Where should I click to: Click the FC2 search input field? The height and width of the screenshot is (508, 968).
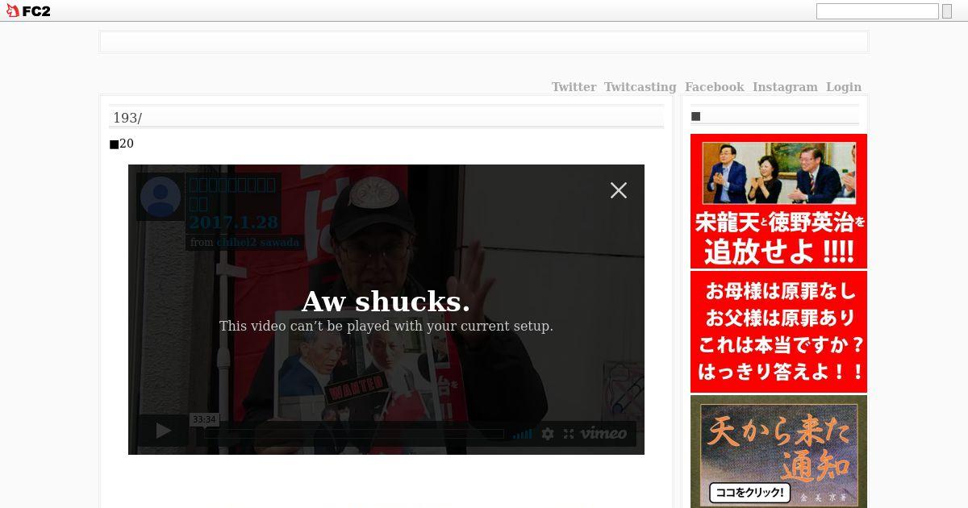877,11
